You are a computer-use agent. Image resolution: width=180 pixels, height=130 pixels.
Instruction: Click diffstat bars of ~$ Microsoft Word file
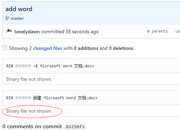(23, 66)
